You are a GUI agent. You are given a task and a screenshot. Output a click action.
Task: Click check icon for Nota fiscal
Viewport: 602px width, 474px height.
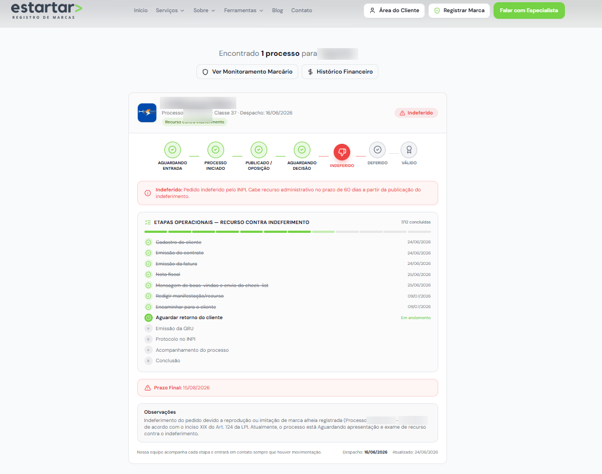[148, 274]
